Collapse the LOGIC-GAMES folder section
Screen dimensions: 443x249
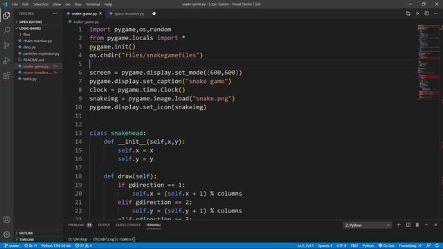coord(30,28)
